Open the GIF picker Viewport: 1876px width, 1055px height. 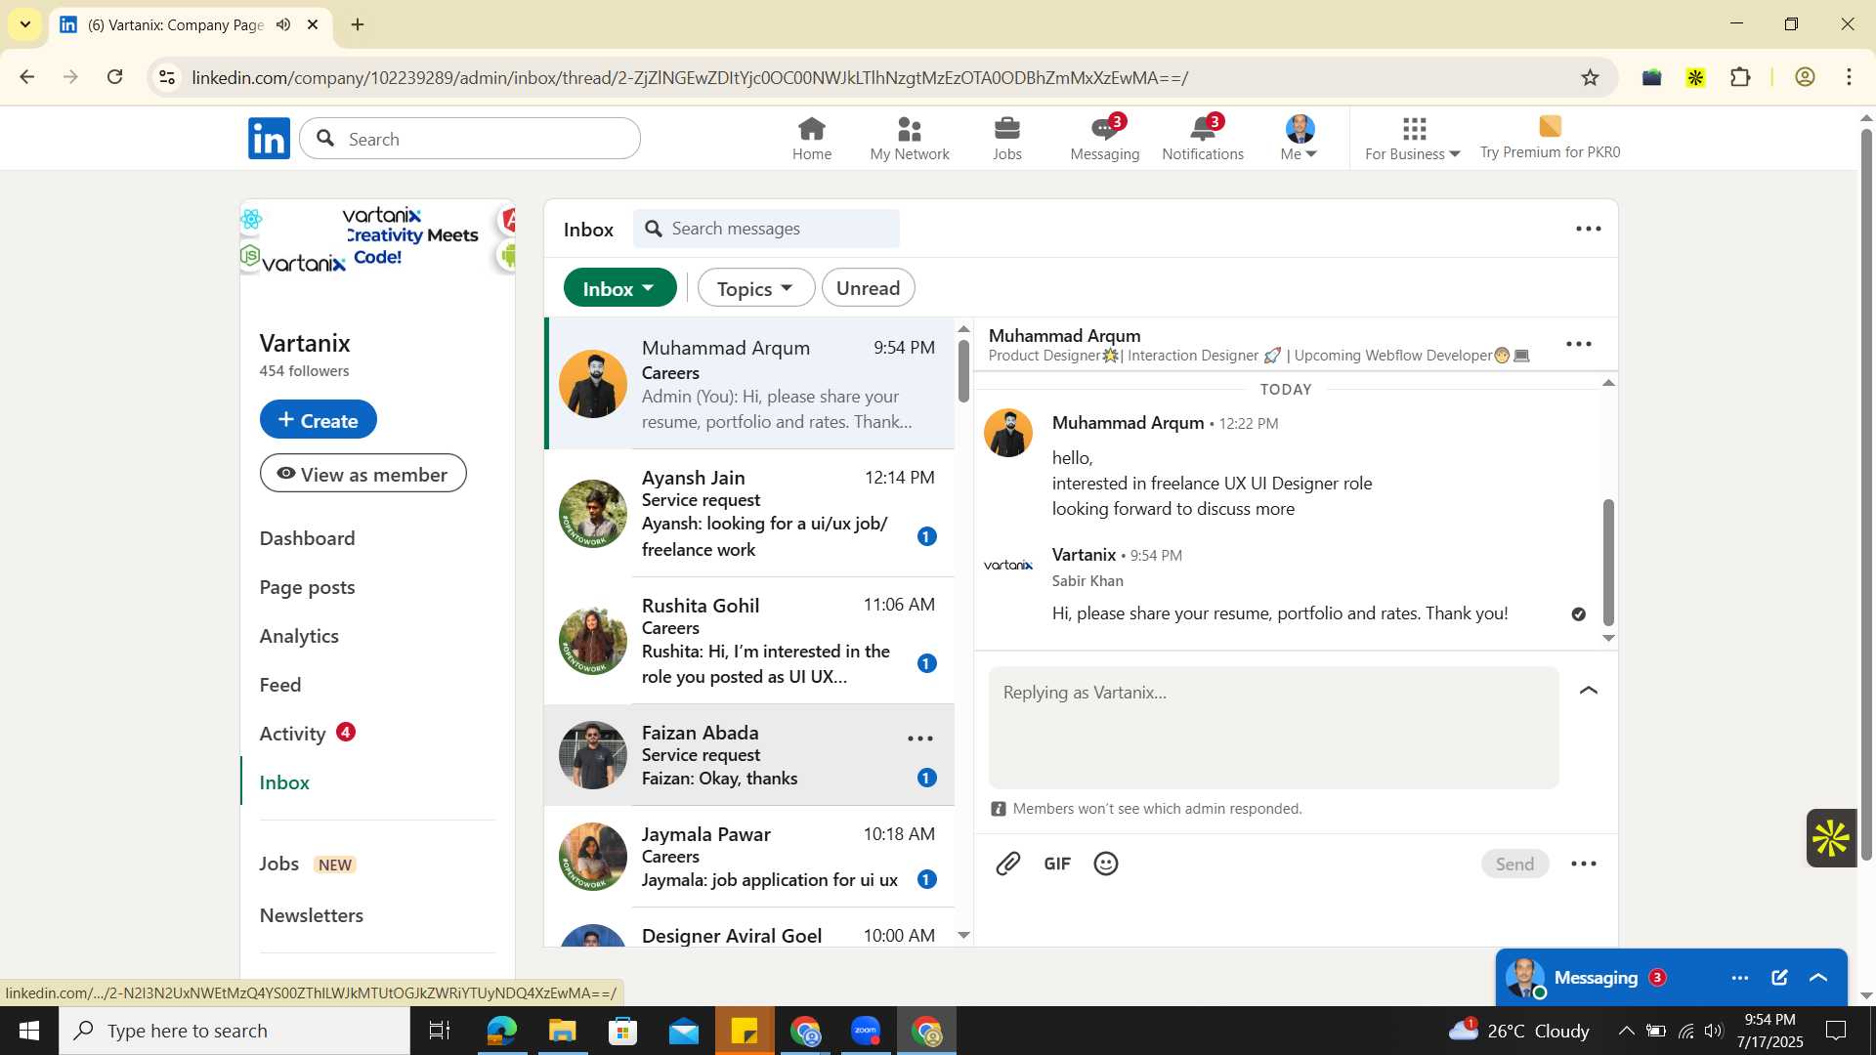pos(1057,864)
